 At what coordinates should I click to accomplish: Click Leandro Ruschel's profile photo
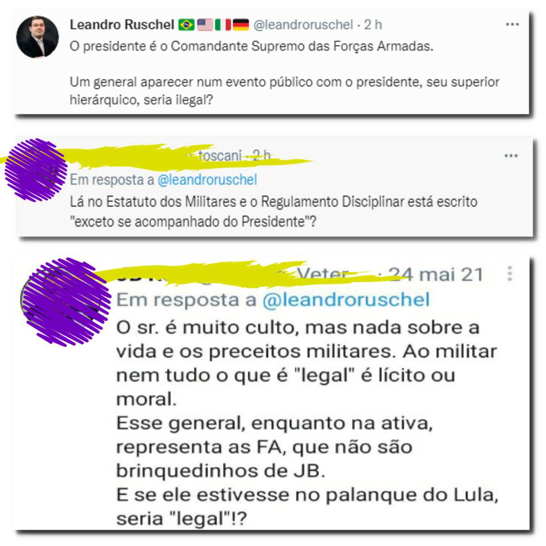[x=37, y=37]
